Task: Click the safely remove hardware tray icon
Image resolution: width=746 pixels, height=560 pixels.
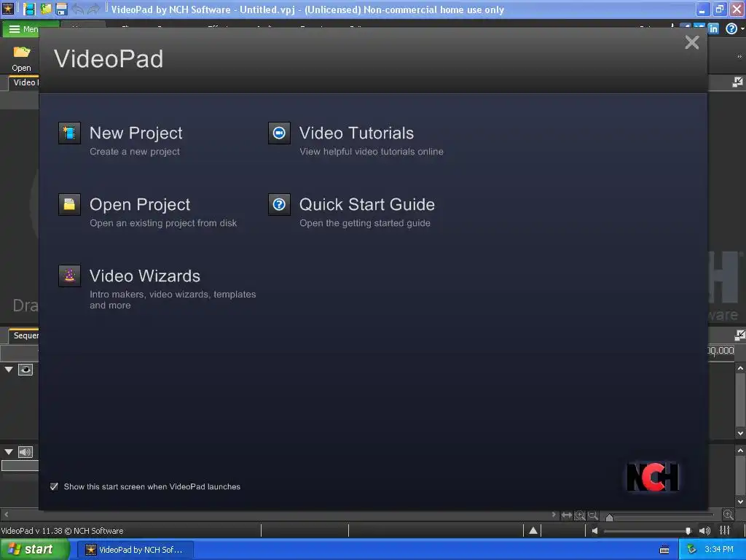Action: tap(691, 550)
